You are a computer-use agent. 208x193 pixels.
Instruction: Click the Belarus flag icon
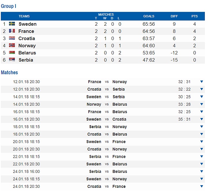tap(12, 53)
